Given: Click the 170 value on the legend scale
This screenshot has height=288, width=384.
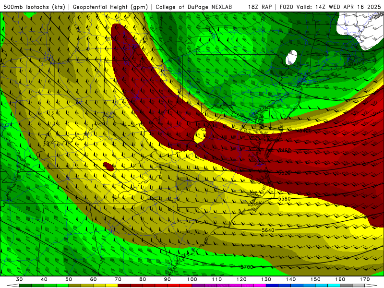Looking at the screenshot, I should [x=365, y=279].
